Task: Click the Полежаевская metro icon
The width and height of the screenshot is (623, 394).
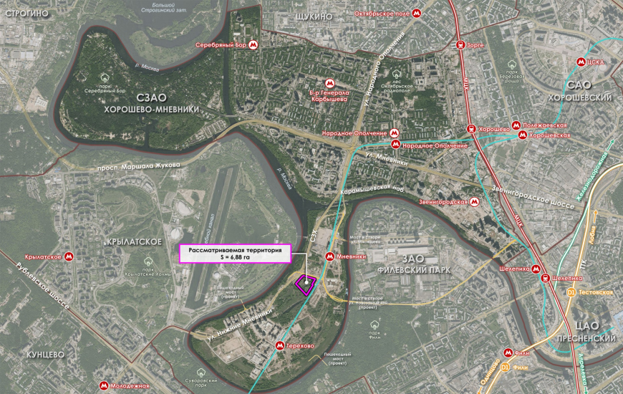Action: 516,125
